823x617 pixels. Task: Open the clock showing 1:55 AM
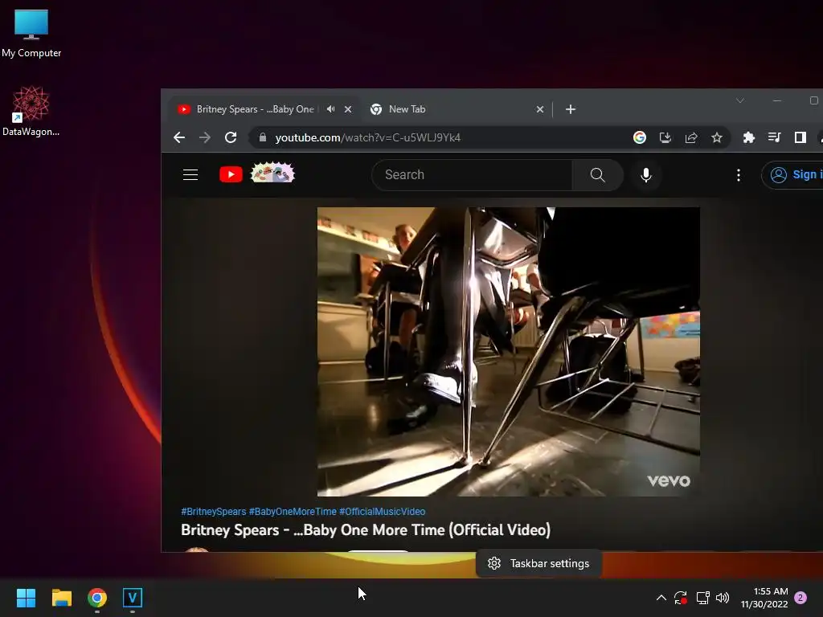click(x=764, y=598)
